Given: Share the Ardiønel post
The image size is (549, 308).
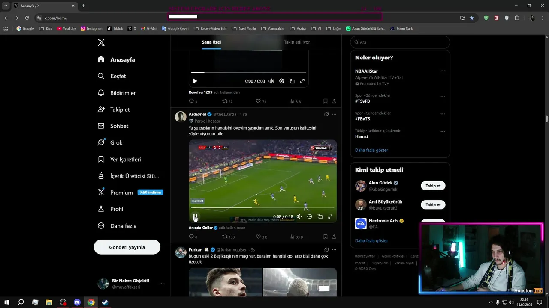Looking at the screenshot, I should (334, 237).
